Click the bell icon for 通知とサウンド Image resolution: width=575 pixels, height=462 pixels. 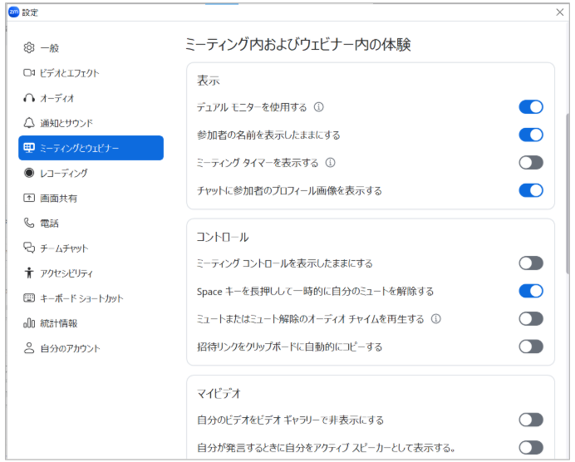[x=29, y=123]
